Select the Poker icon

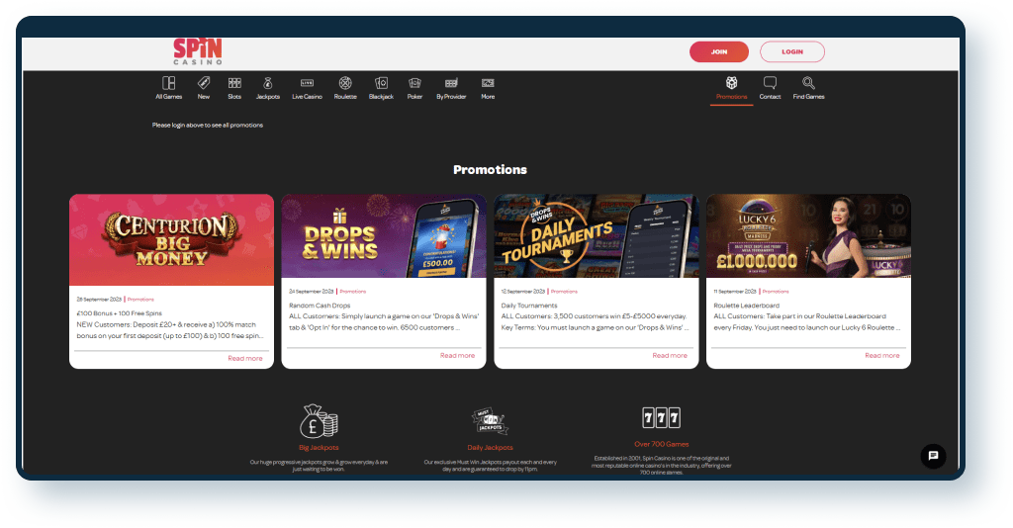pyautogui.click(x=414, y=83)
